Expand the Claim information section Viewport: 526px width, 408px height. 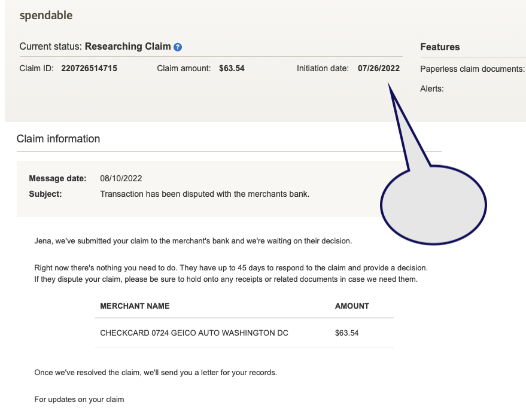(57, 138)
